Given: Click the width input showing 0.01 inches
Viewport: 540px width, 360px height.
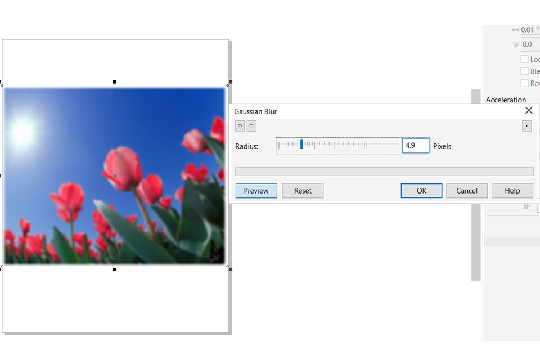Looking at the screenshot, I should (529, 29).
